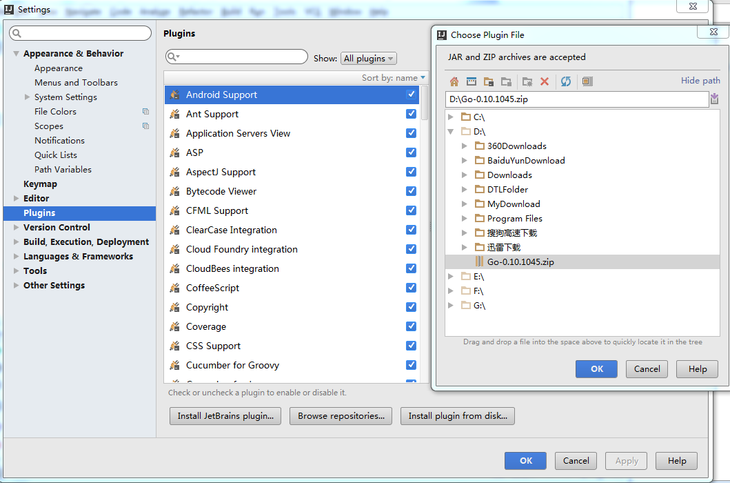This screenshot has width=730, height=483.
Task: Click the plugin icon beside Ant Support
Action: tap(174, 114)
